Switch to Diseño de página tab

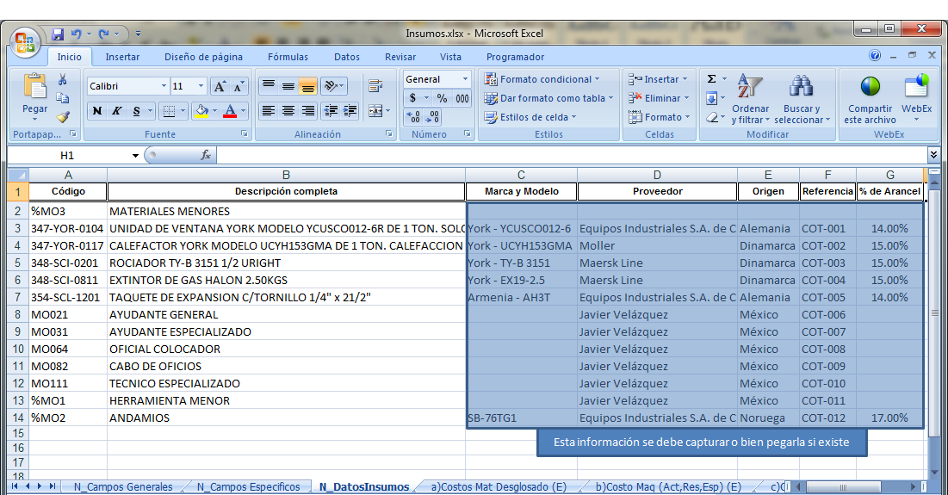(x=204, y=57)
